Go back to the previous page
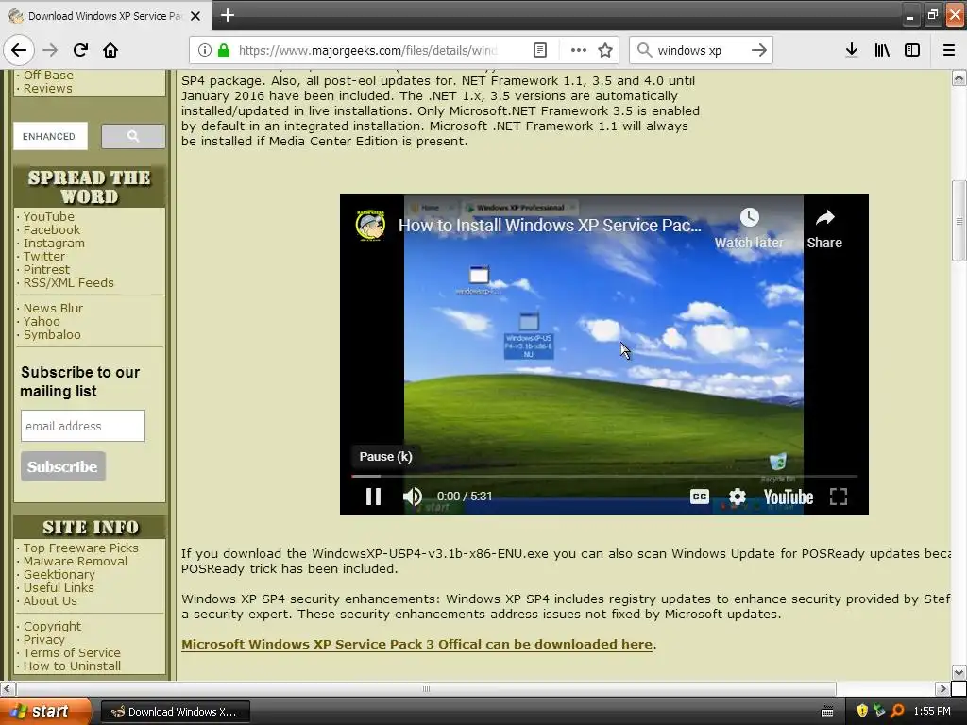This screenshot has width=967, height=725. click(19, 50)
